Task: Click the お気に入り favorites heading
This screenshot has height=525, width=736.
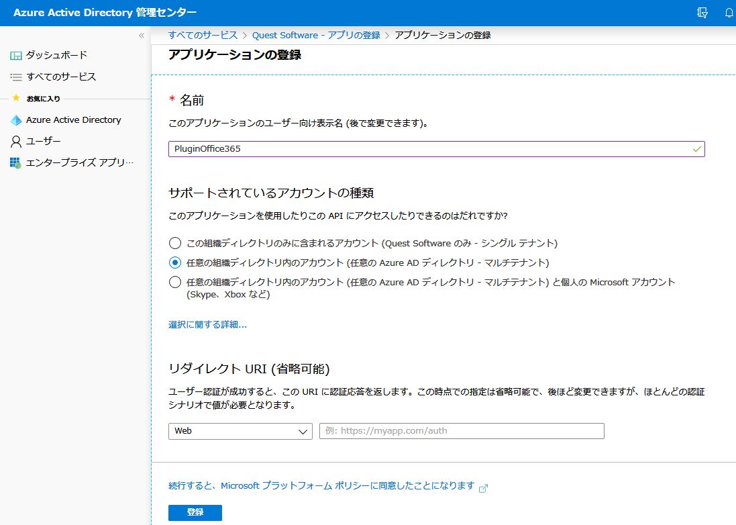Action: pos(43,99)
